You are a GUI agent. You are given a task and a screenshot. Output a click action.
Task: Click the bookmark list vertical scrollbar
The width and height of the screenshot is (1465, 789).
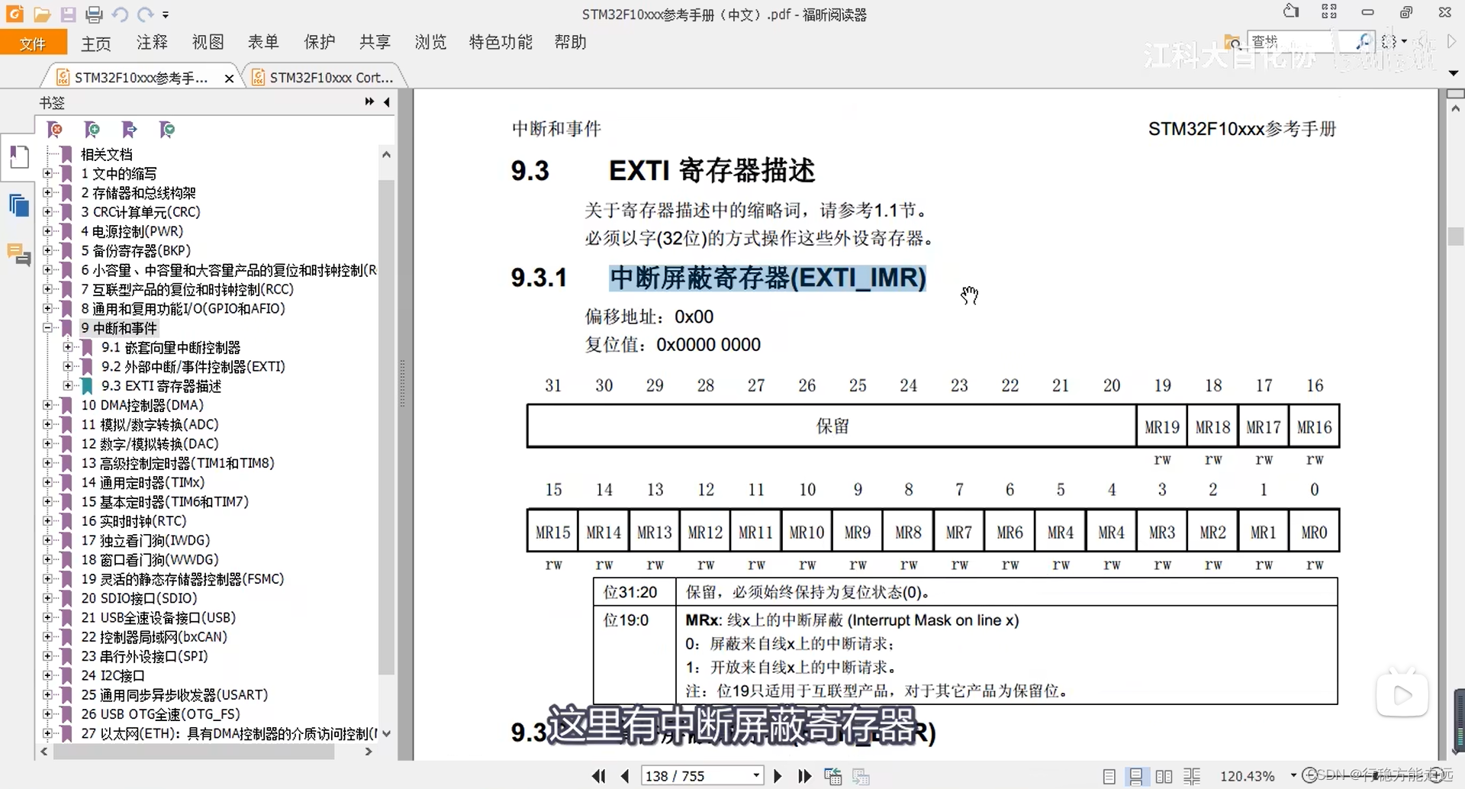(x=387, y=427)
